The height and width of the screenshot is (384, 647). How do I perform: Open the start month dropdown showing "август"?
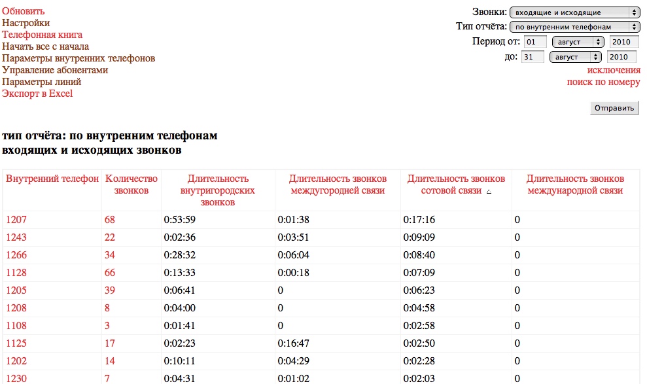point(574,41)
